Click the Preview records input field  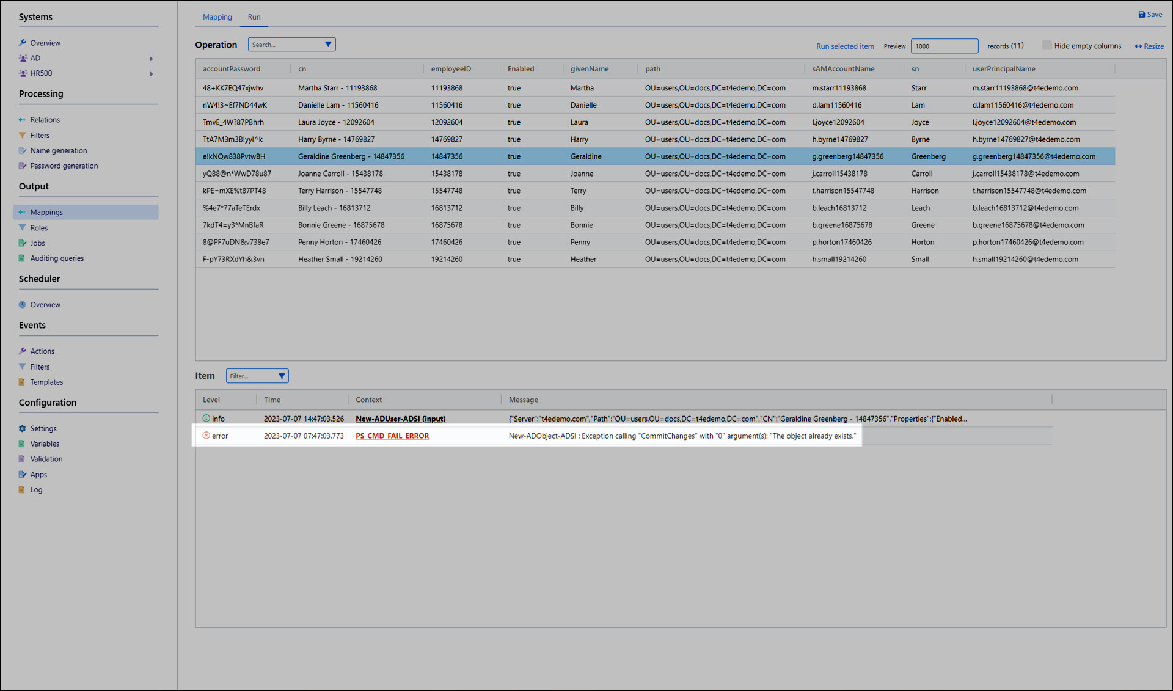pyautogui.click(x=944, y=46)
